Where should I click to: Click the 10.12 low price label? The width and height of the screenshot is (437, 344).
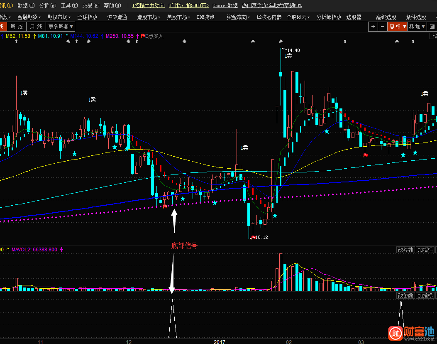coord(261,237)
